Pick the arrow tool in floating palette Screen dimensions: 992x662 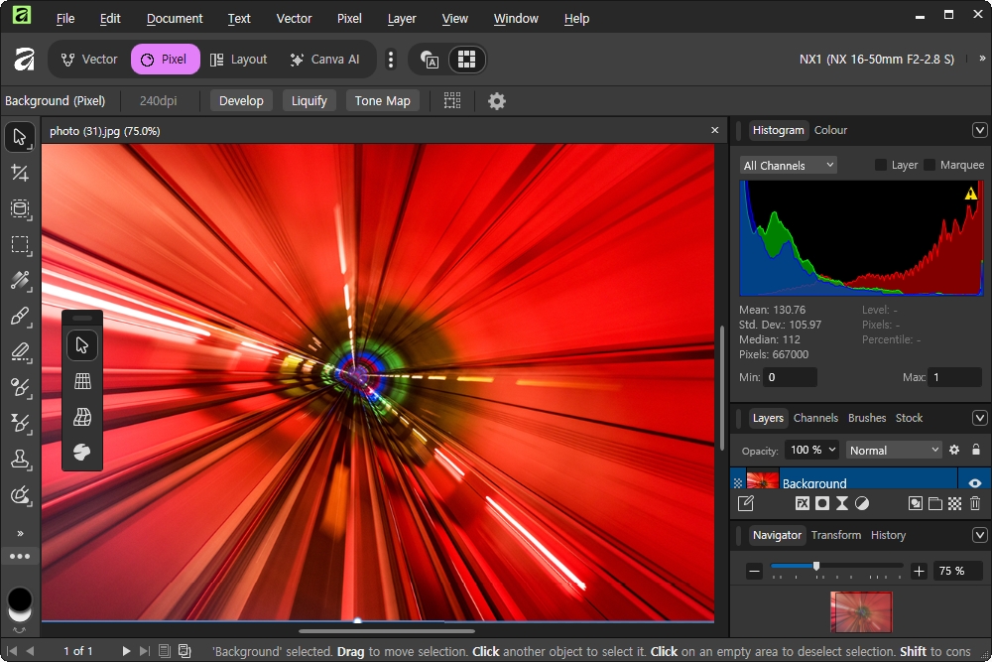tap(82, 345)
